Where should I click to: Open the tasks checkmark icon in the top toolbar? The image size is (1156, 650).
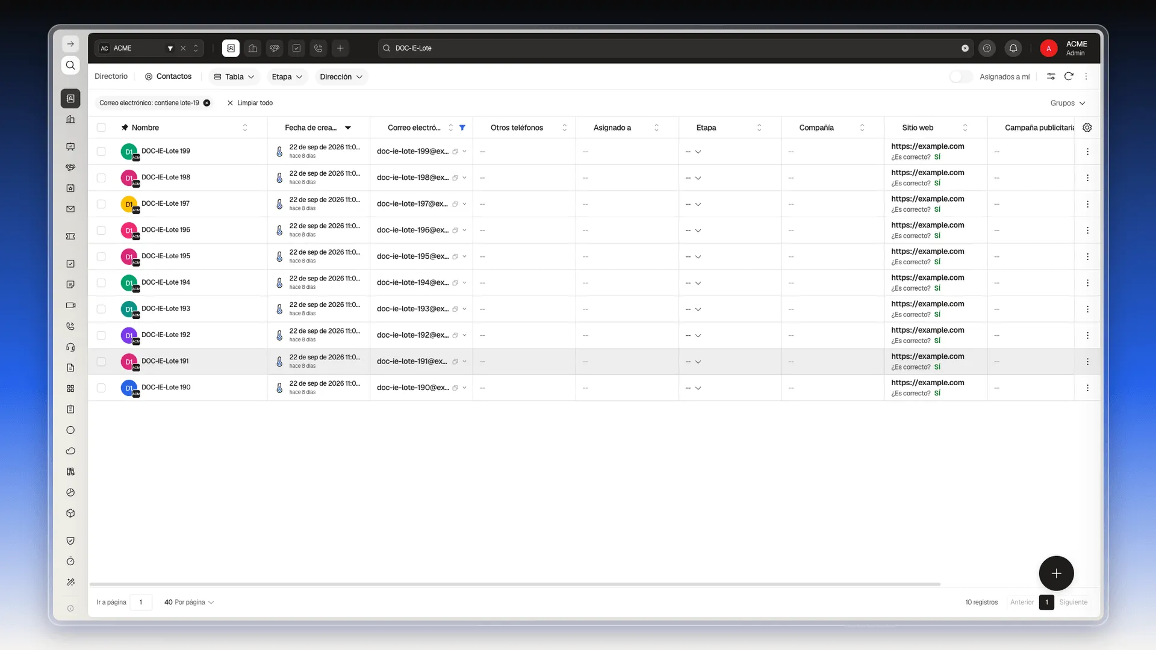click(x=296, y=48)
